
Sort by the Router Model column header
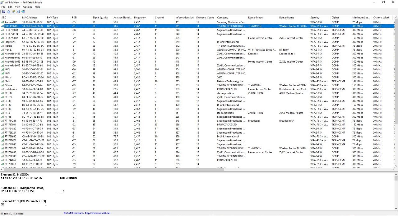263,18
